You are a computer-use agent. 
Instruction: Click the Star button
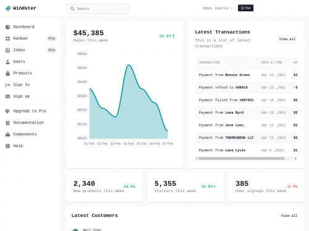pyautogui.click(x=245, y=8)
